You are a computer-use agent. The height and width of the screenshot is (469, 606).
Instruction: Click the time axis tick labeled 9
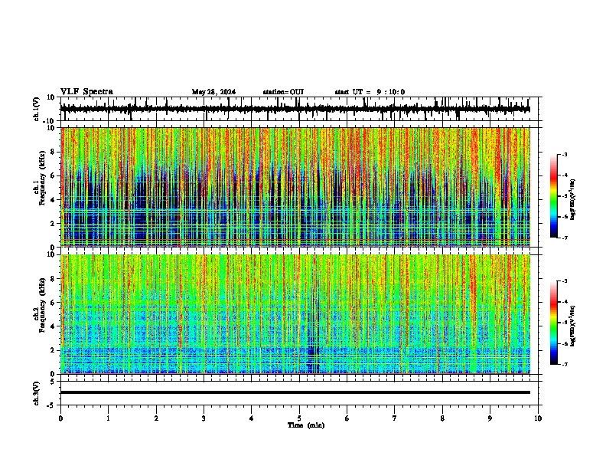[490, 418]
